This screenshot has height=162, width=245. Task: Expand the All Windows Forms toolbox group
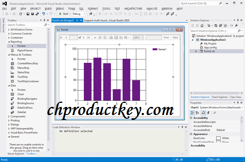click(x=9, y=30)
